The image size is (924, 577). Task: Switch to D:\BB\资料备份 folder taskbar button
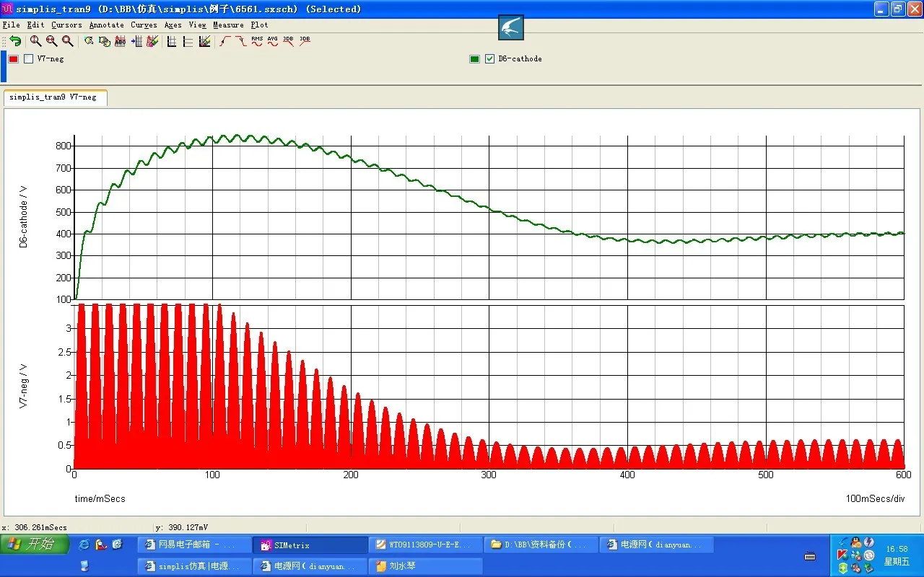(541, 545)
